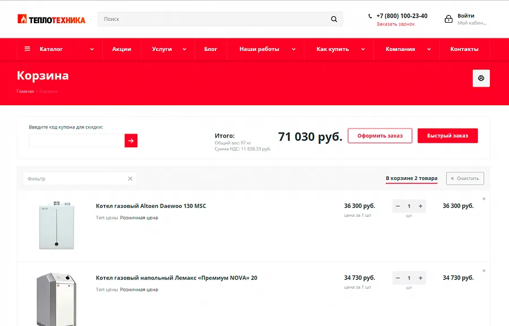Click the total 71 030 руб. text
Screen dimensions: 509x326
(x=310, y=137)
